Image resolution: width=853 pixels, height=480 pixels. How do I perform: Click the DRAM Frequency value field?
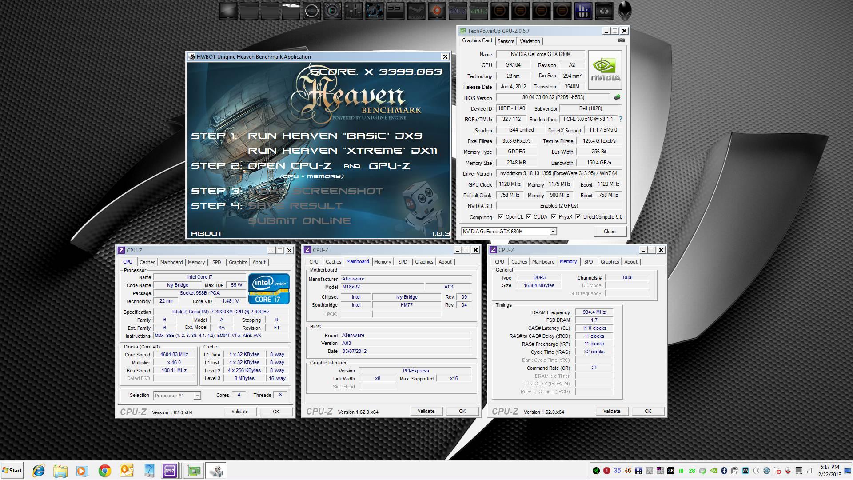click(x=594, y=312)
